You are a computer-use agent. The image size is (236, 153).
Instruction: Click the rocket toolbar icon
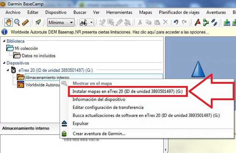point(38,22)
